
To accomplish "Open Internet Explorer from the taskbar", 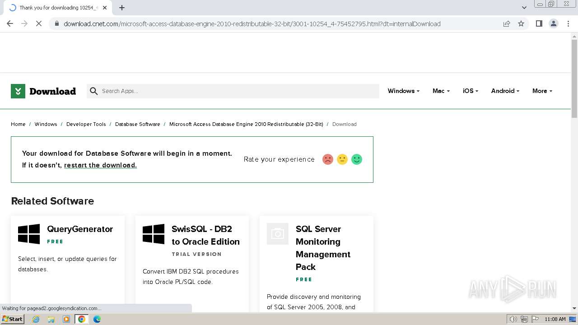I will pos(36,319).
